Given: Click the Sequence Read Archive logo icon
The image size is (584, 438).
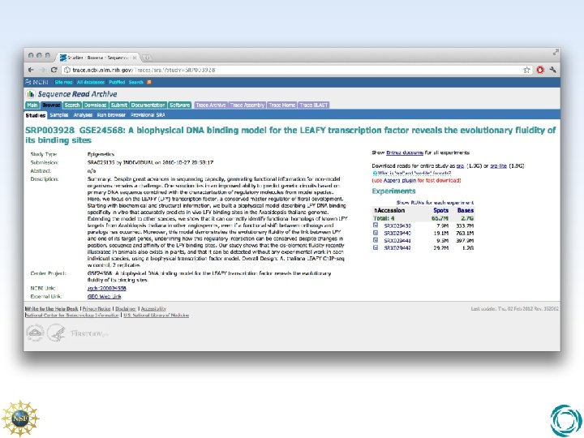Looking at the screenshot, I should [31, 94].
